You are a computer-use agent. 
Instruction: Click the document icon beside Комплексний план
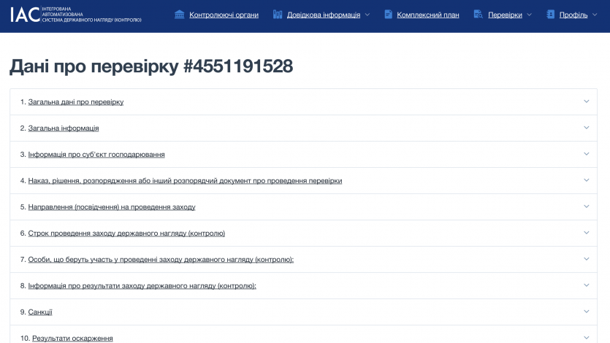click(388, 15)
